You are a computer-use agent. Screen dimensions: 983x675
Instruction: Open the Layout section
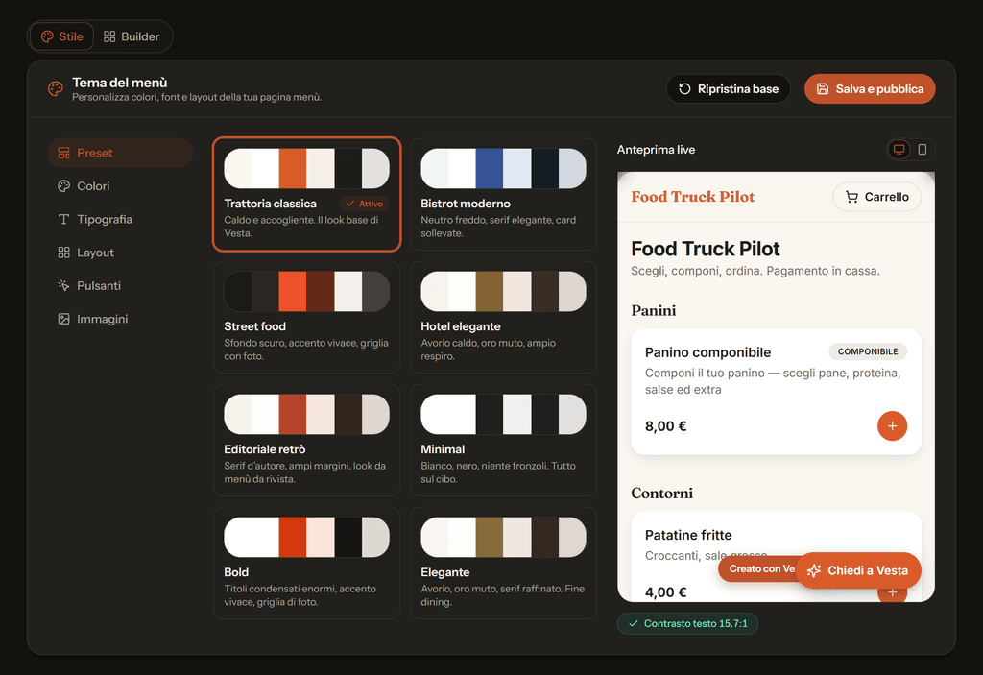(120, 253)
